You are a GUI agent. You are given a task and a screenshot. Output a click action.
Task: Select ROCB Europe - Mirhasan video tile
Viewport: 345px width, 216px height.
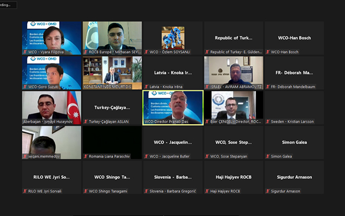112,38
